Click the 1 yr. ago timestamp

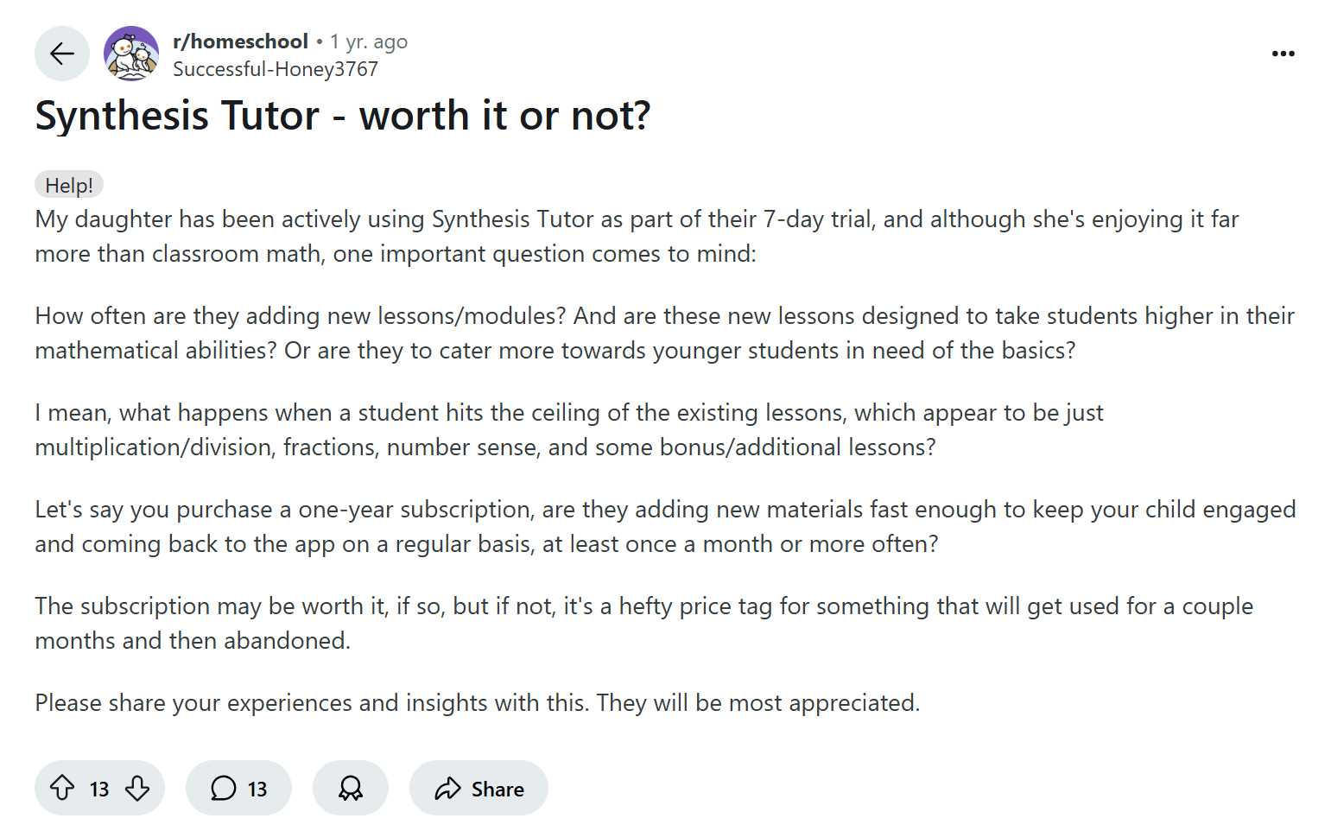coord(368,41)
